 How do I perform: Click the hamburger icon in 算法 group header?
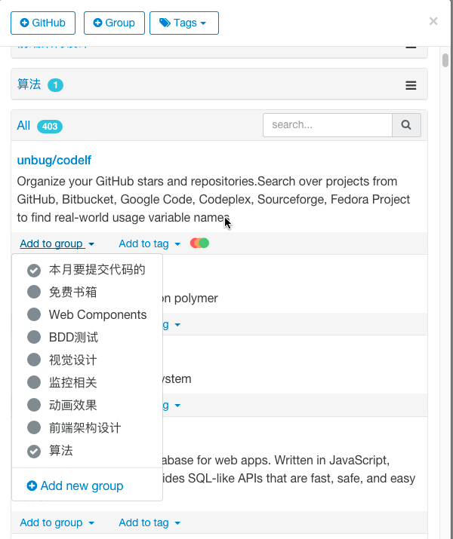tap(411, 86)
